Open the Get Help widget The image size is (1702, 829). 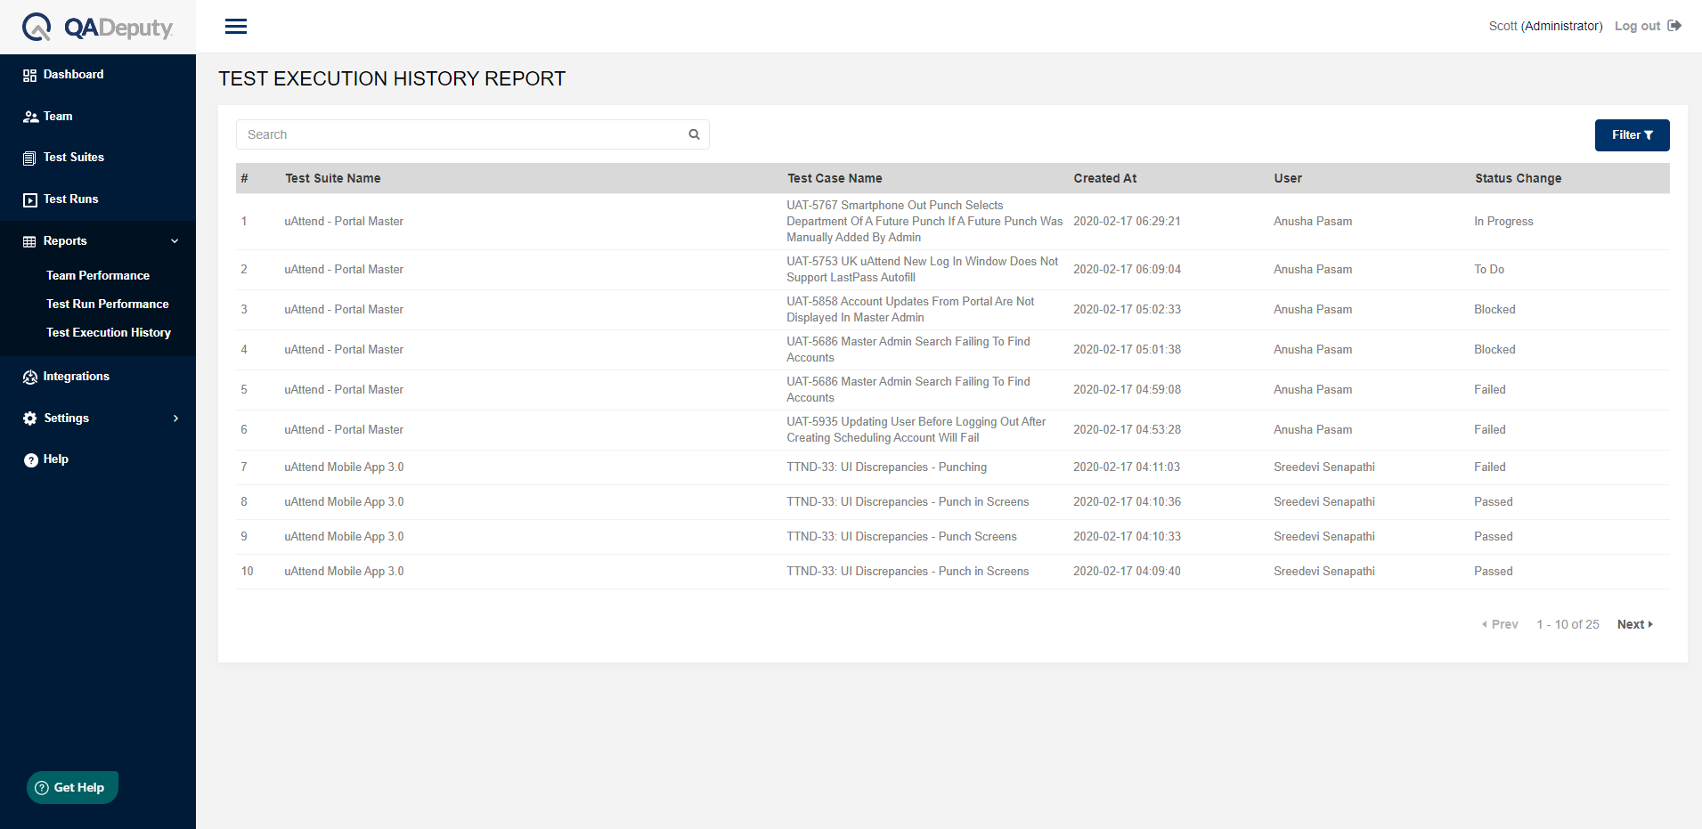click(x=72, y=788)
